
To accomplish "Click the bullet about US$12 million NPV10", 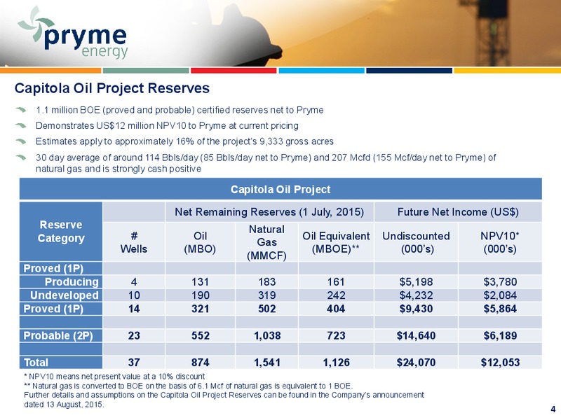I will click(167, 126).
